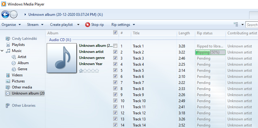Click the Unknown Year album detail
The image size is (258, 128).
point(91,64)
